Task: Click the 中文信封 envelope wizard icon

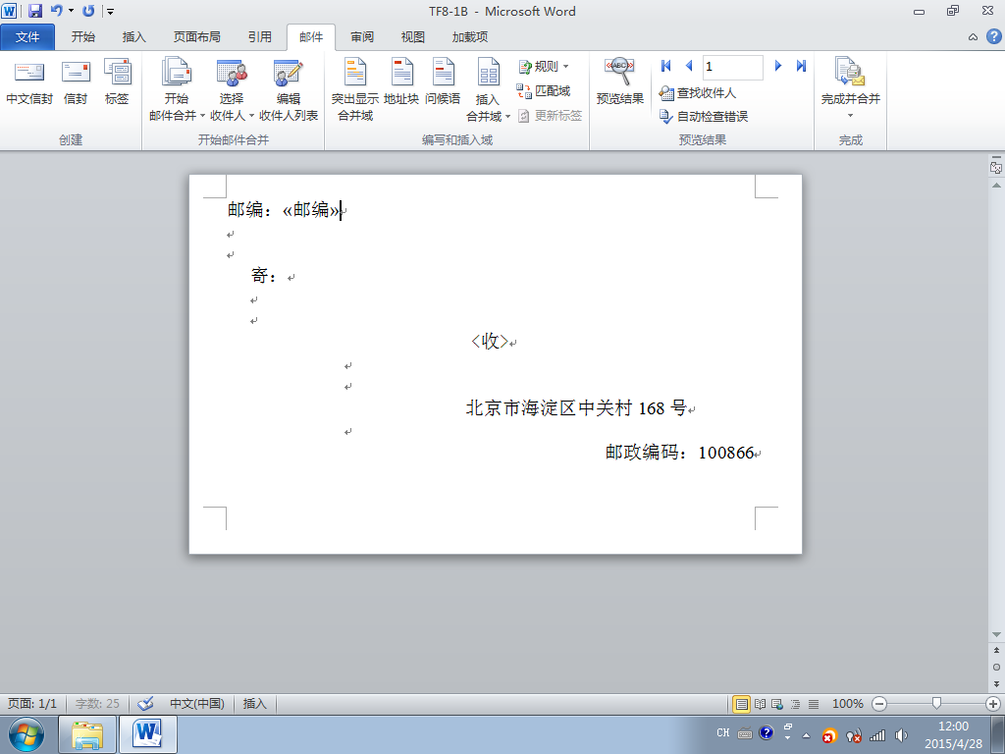Action: tap(28, 81)
